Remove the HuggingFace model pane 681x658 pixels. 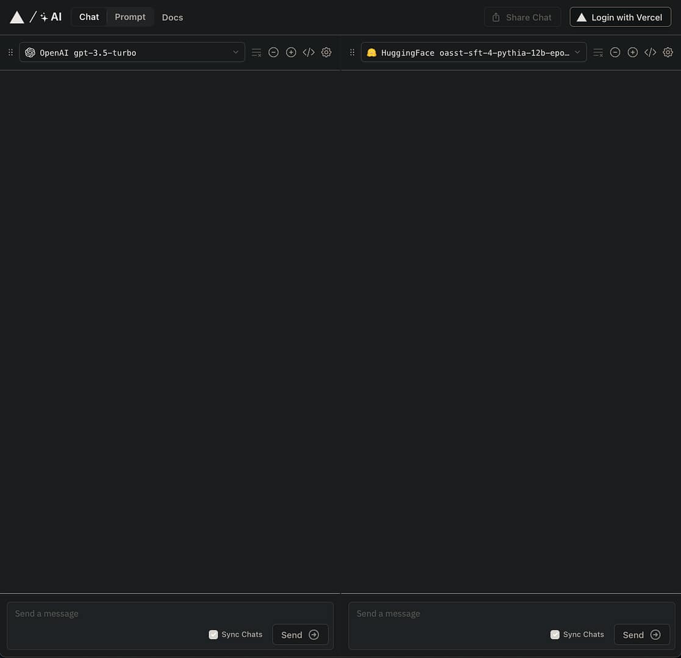tap(615, 52)
